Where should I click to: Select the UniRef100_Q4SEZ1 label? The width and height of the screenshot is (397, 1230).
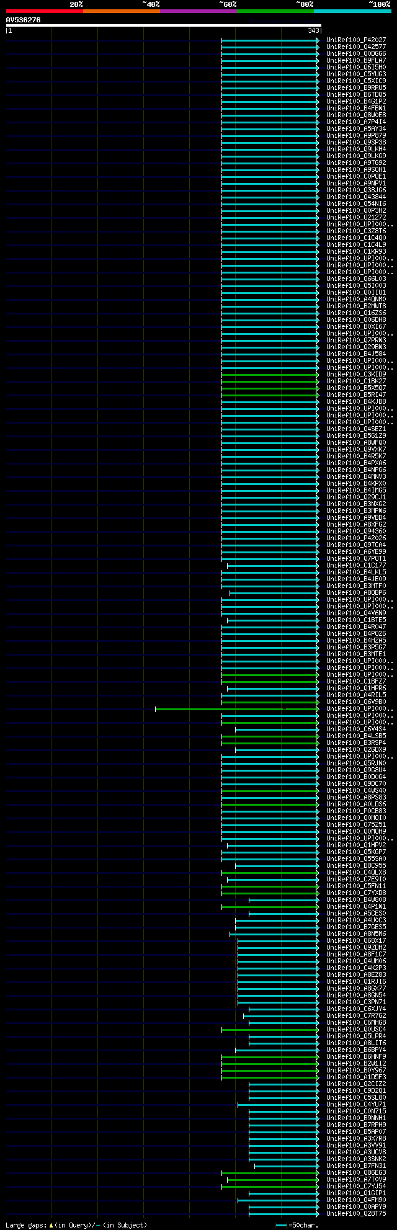[356, 429]
